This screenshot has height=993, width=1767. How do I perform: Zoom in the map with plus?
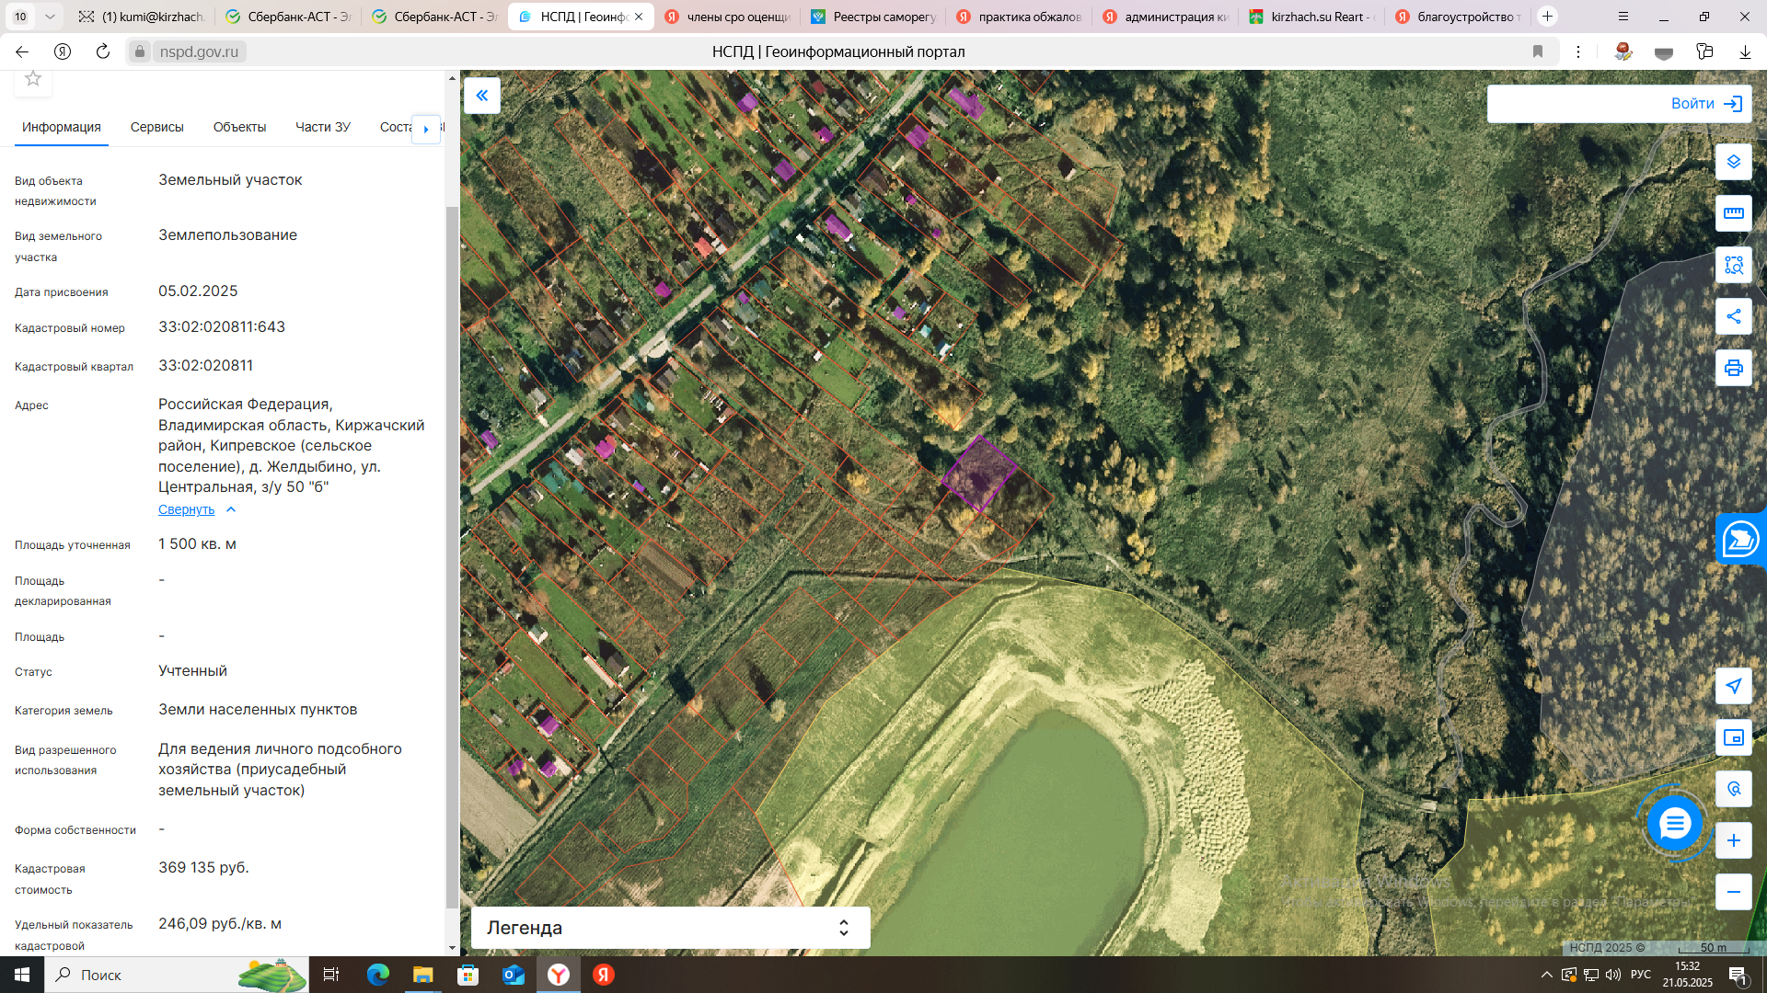1733,840
